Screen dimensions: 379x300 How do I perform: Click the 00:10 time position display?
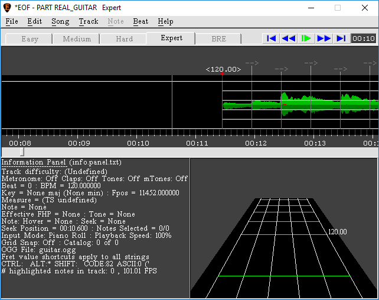point(363,38)
